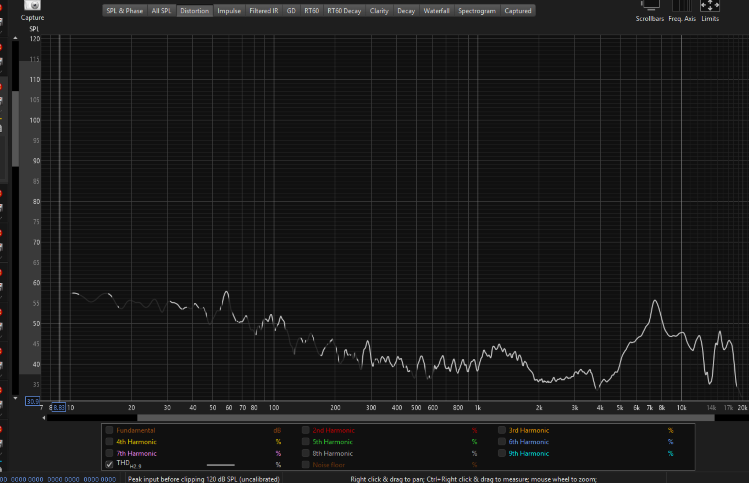Click the Capture camera icon
Viewport: 749px width, 483px height.
tap(32, 5)
